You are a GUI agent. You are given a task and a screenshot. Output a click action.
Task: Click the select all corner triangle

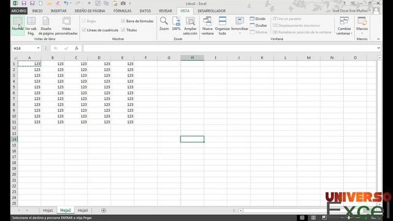pos(15,58)
